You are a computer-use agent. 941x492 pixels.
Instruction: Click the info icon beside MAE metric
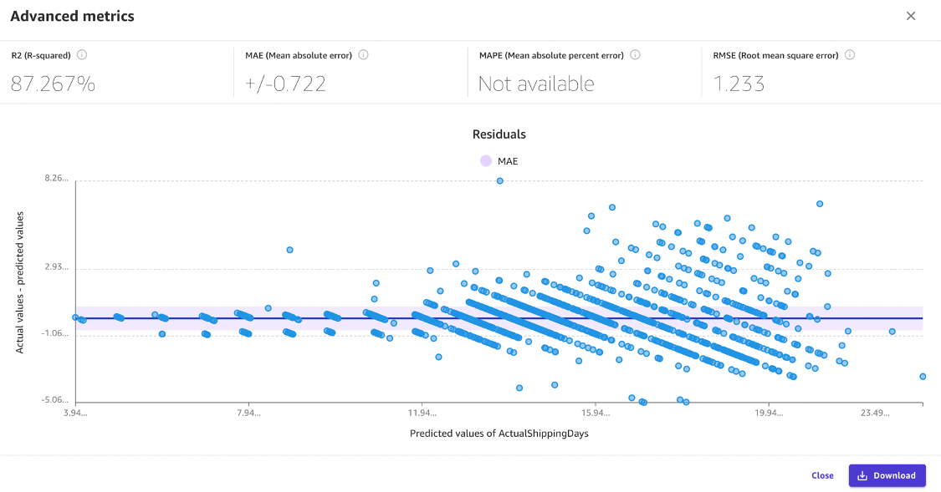363,55
